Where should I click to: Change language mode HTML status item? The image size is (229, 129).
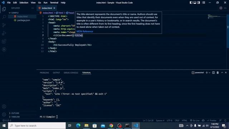pyautogui.click(x=185, y=120)
